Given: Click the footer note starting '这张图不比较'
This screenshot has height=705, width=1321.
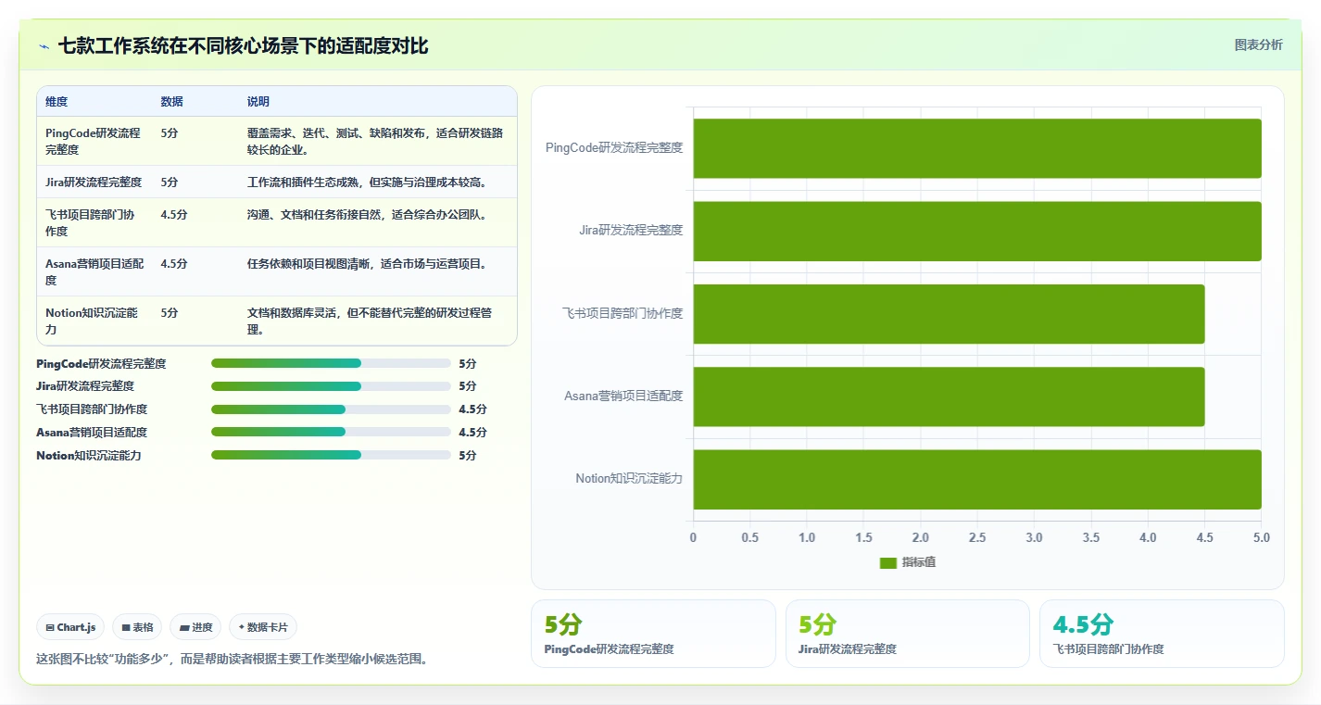Looking at the screenshot, I should [x=232, y=659].
